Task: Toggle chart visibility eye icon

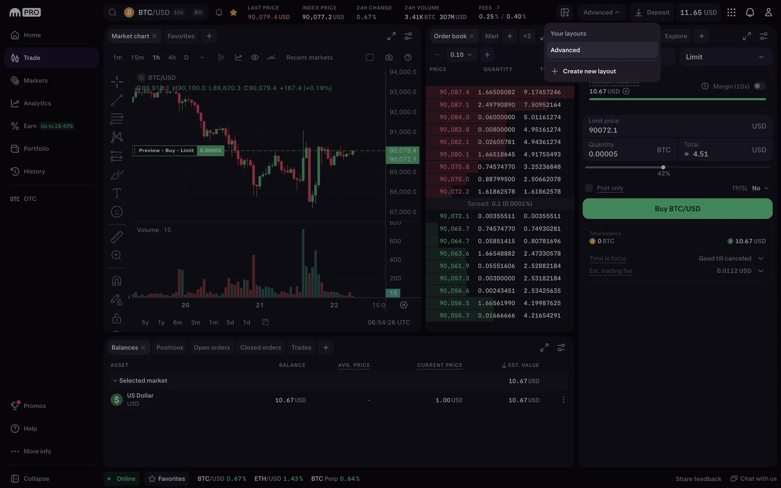Action: [x=255, y=57]
